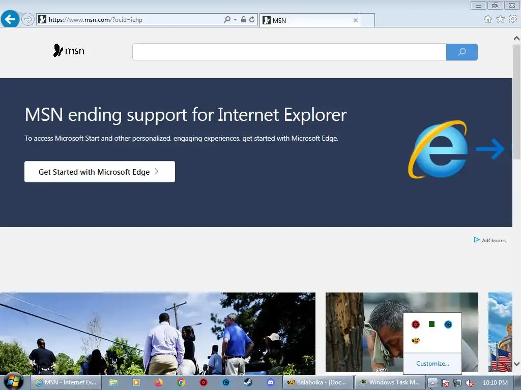
Task: Click Get Started with Microsoft Edge
Action: pyautogui.click(x=100, y=172)
